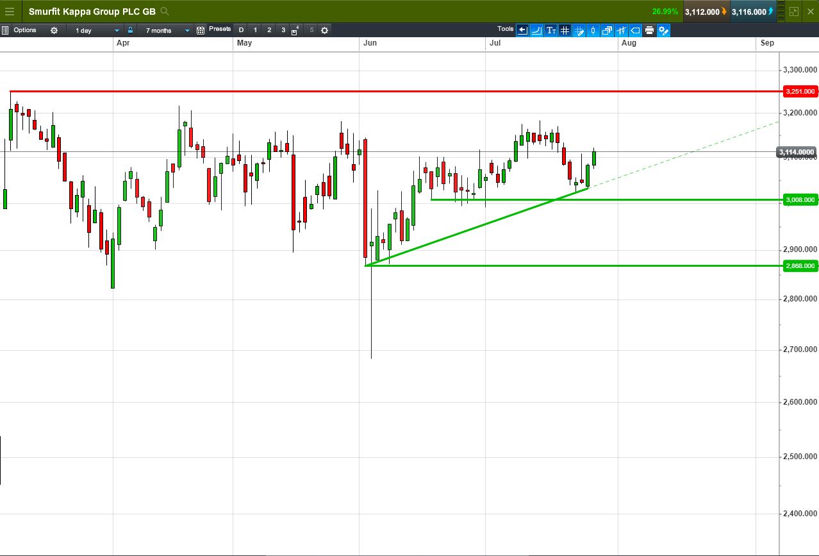Click the Presets label
The width and height of the screenshot is (819, 556).
click(220, 29)
